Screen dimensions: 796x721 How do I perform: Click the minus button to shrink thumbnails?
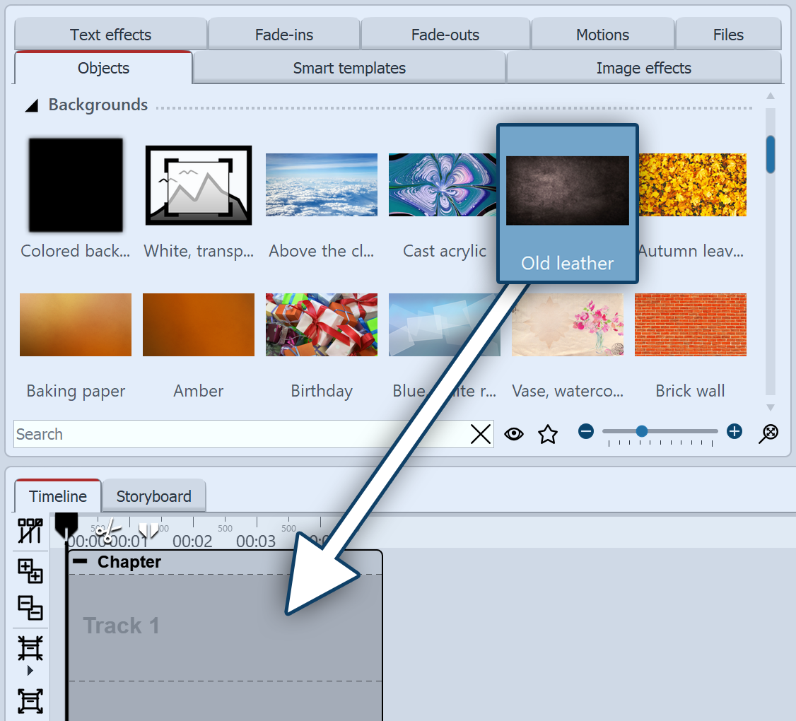point(586,431)
